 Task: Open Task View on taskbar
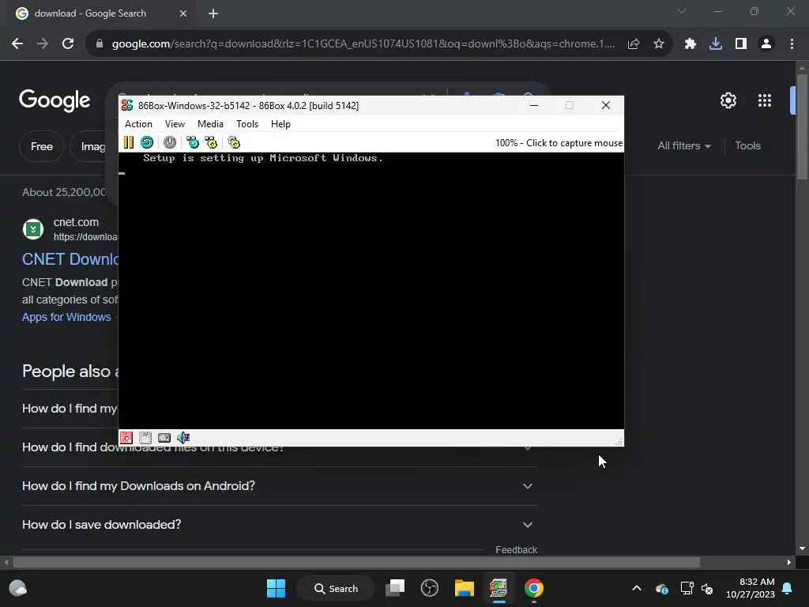[395, 588]
